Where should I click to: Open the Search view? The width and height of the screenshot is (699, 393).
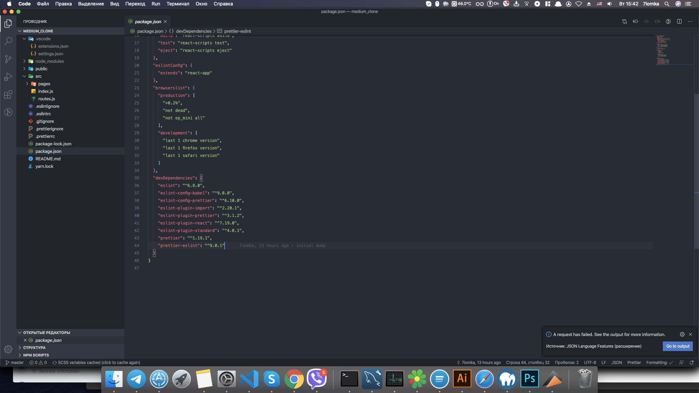pos(8,41)
